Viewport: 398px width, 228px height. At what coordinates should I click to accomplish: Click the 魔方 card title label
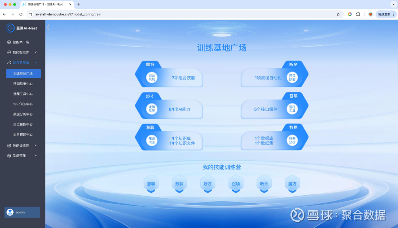pos(150,64)
